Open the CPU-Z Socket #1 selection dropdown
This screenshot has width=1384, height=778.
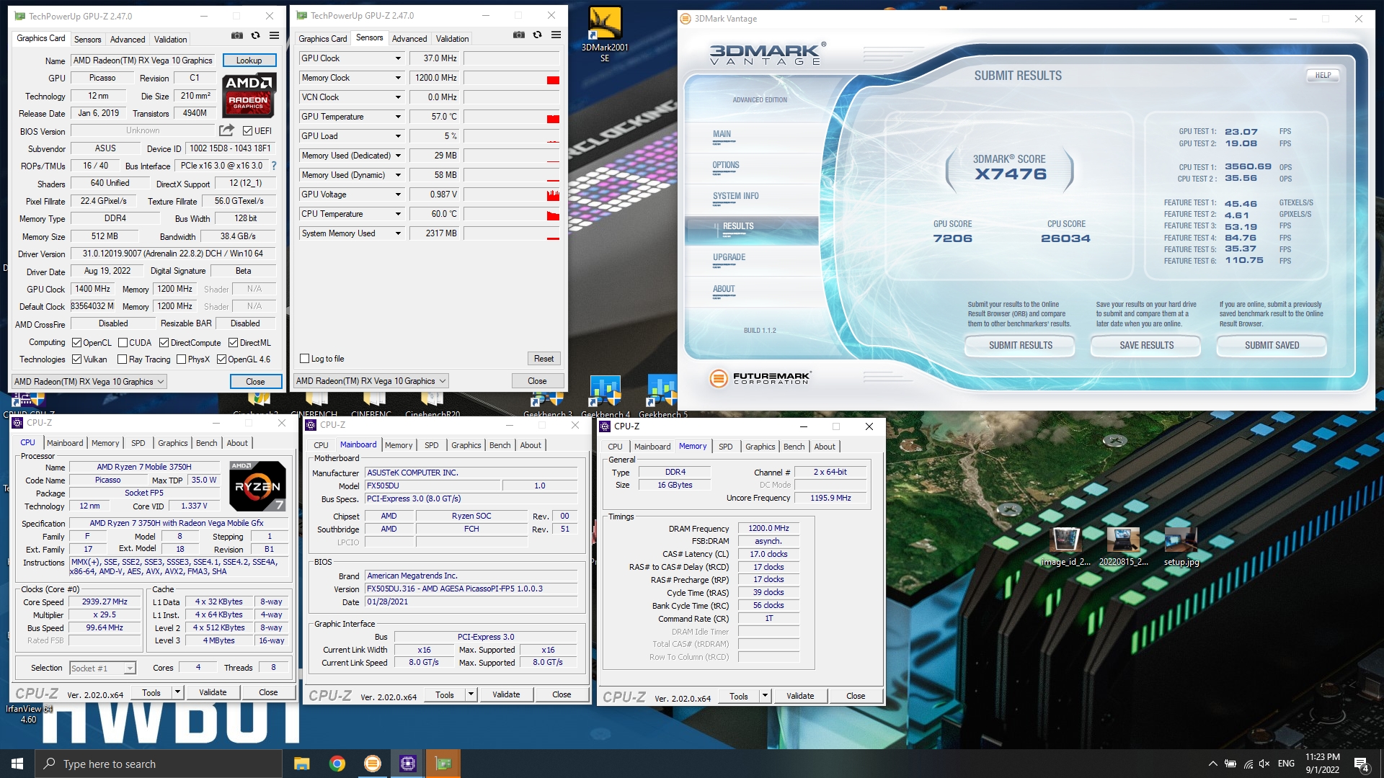coord(102,669)
